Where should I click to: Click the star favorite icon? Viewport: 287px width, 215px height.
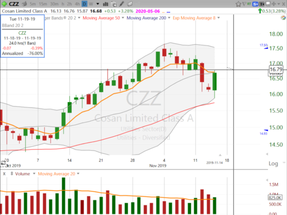point(238,4)
